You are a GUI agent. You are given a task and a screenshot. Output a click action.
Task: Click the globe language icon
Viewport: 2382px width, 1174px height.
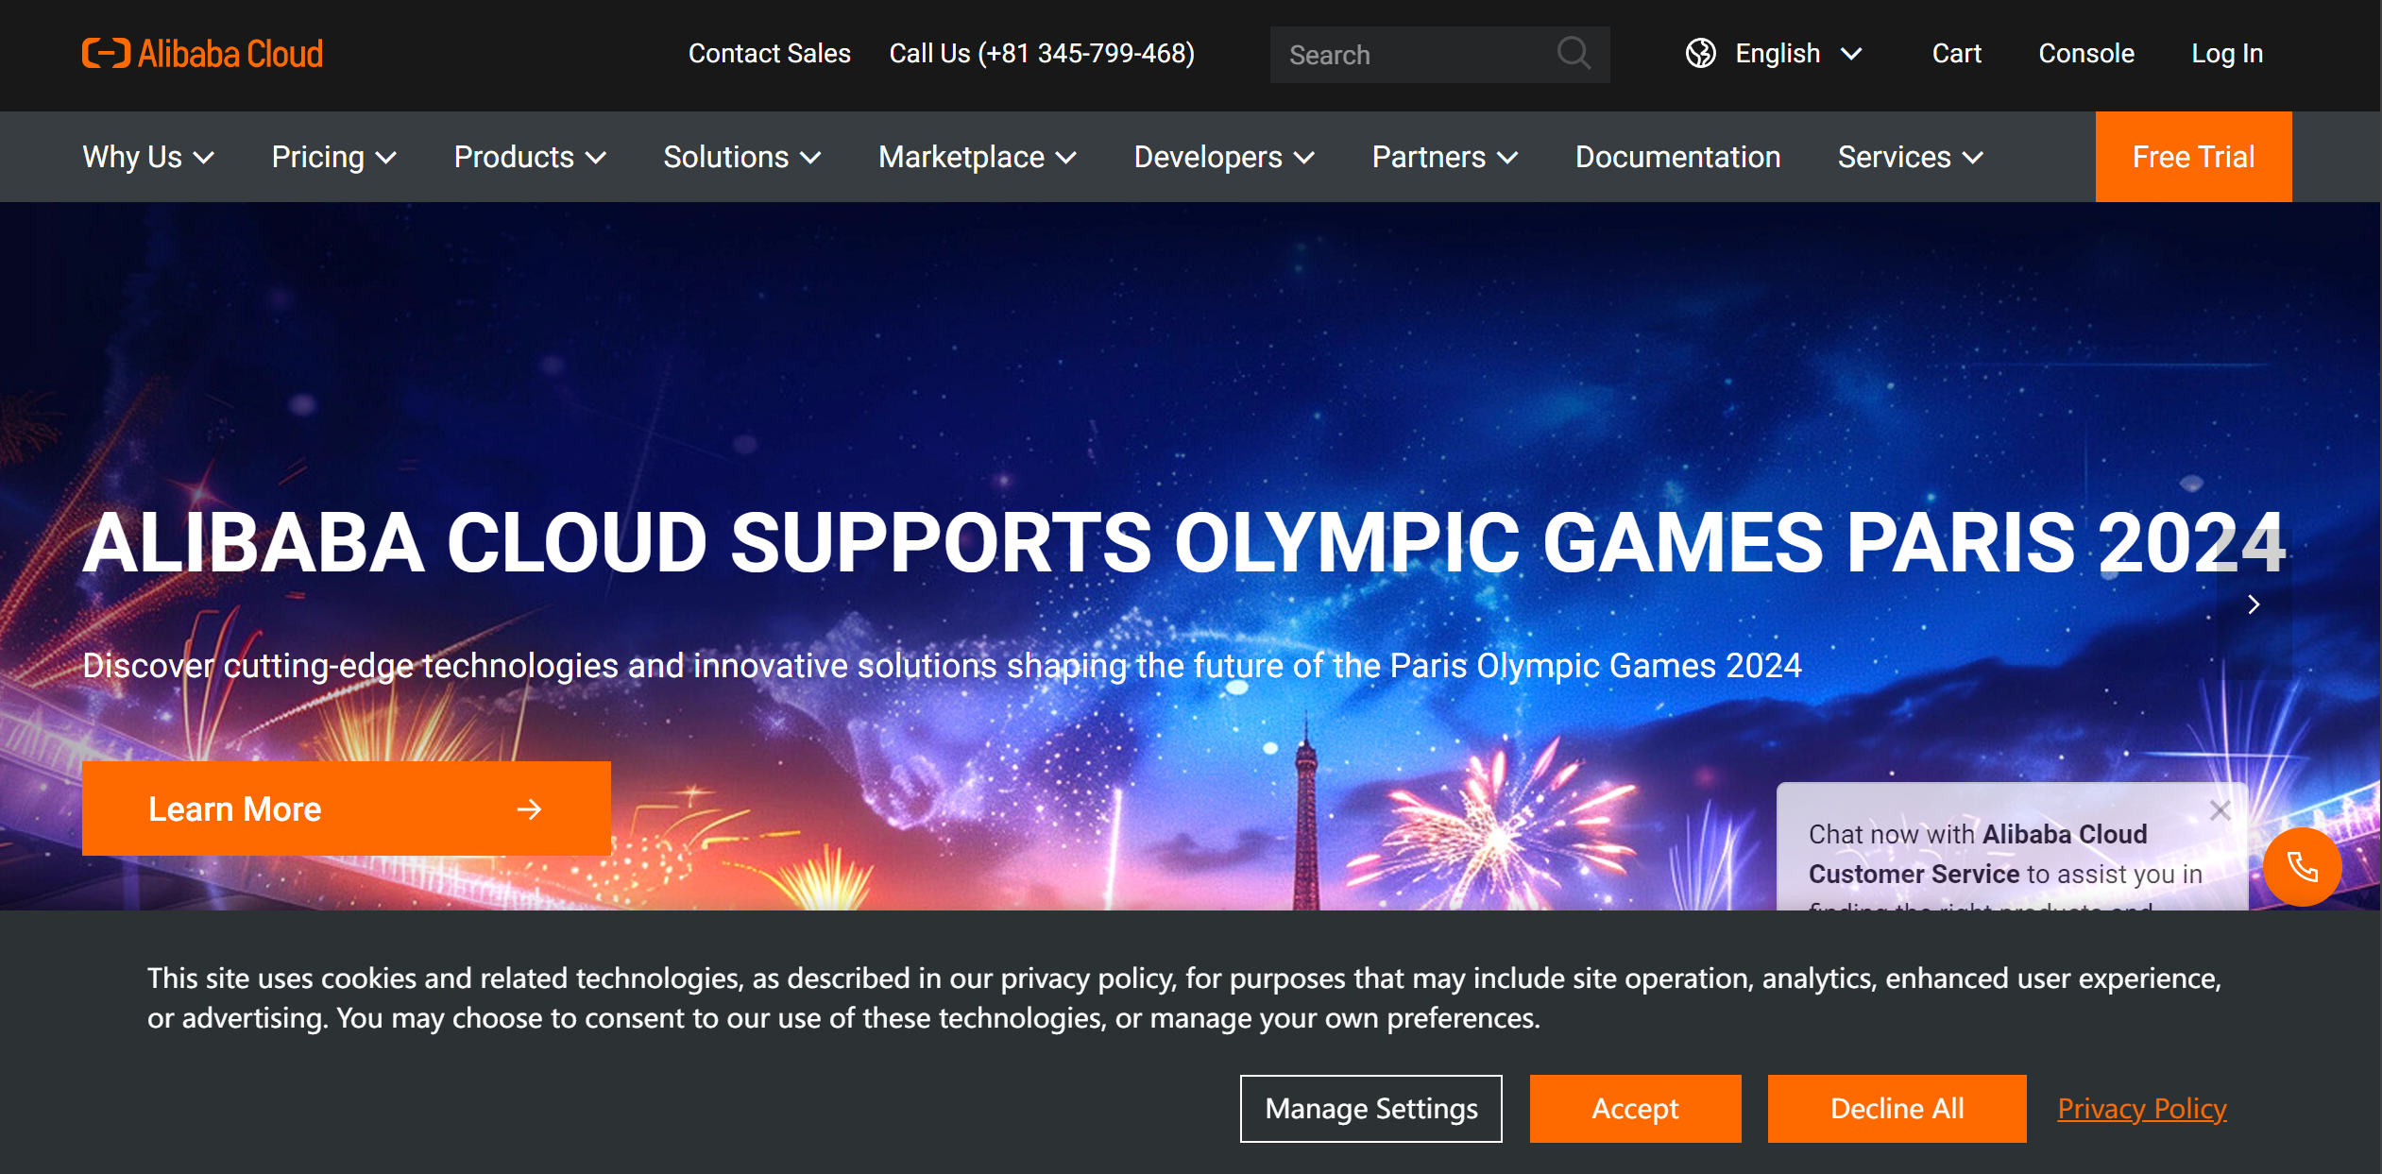coord(1700,54)
